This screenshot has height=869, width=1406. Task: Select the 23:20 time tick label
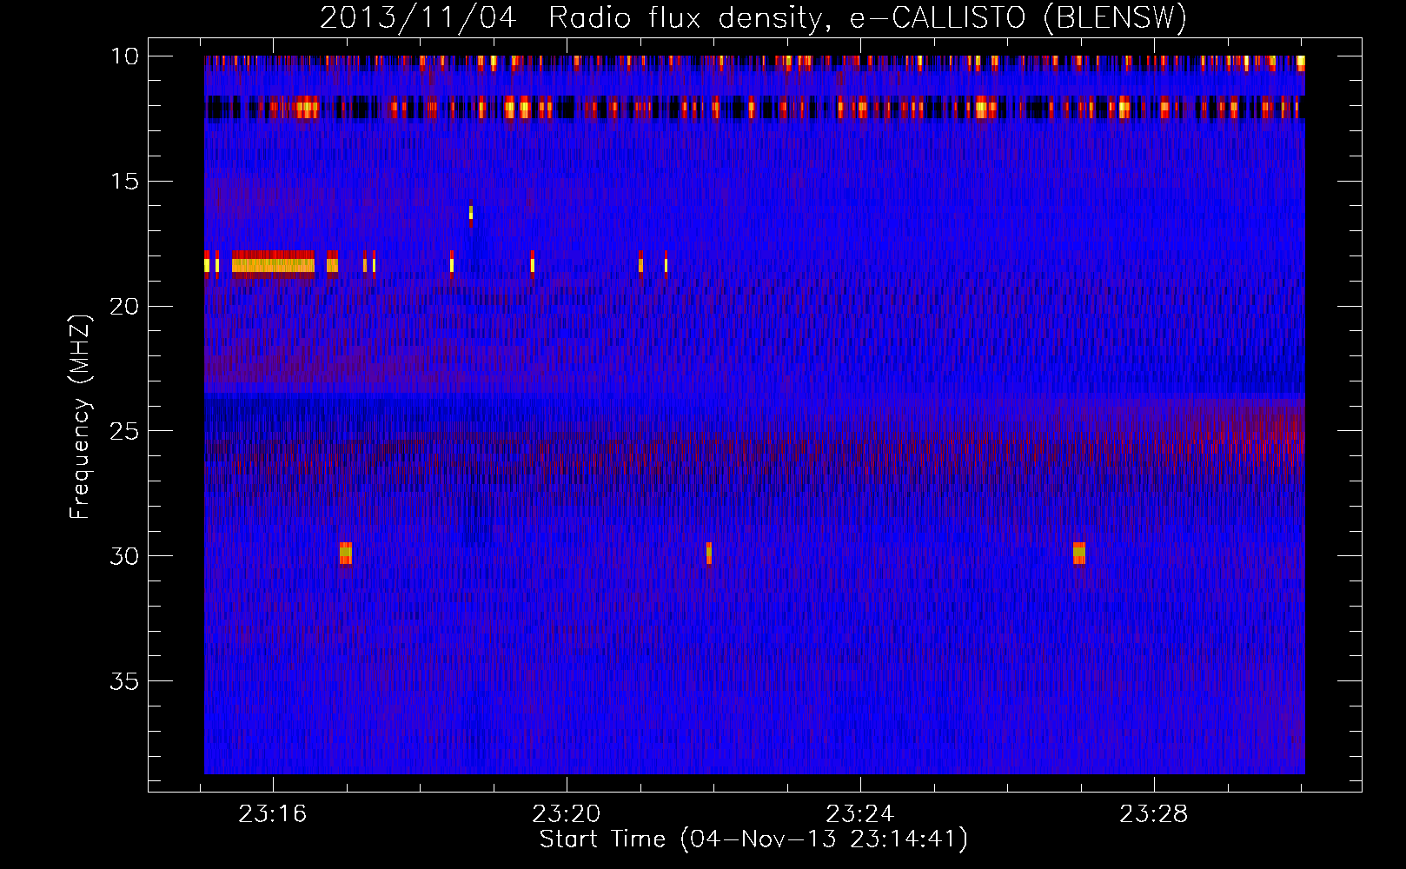pos(567,814)
